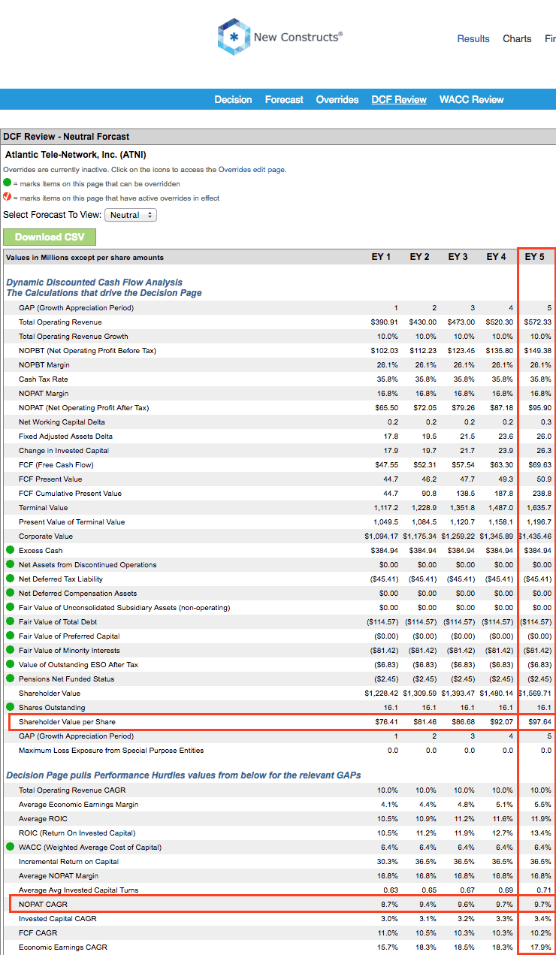Screen dimensions: 556x955
Task: Click override dot for Pensions Net Funded Status
Action: pyautogui.click(x=10, y=678)
